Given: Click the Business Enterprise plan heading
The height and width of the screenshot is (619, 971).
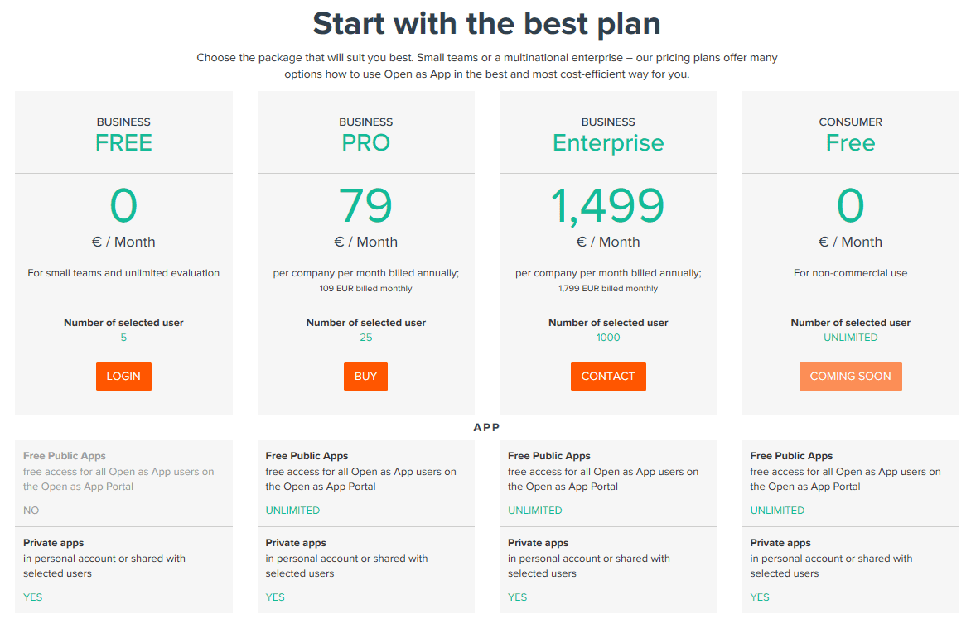Looking at the screenshot, I should pos(608,142).
